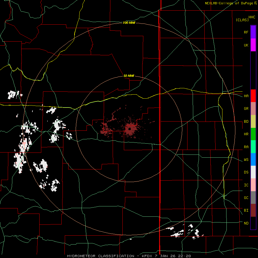This screenshot has width=258, height=258.
Task: Select the IC pink legend swatch
Action: (x=253, y=185)
